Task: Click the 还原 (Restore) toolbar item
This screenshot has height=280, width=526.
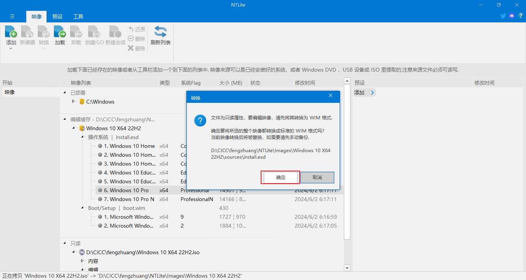Action: click(137, 29)
